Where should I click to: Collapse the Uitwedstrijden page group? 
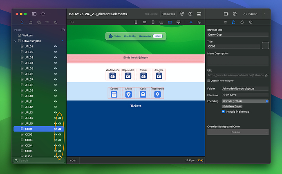(x=15, y=41)
